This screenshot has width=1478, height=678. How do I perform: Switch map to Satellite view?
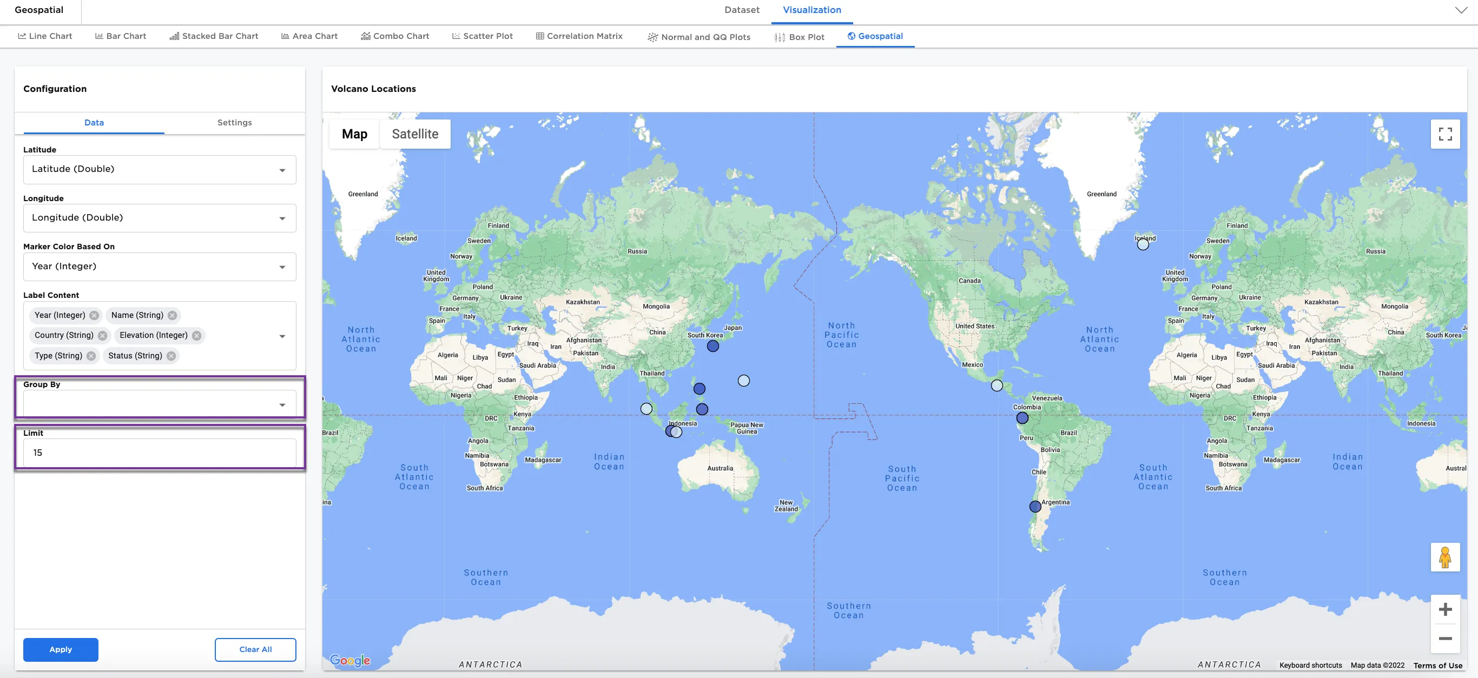[x=415, y=134]
